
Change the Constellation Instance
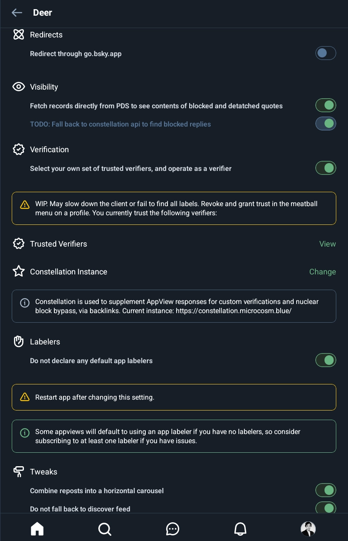point(322,272)
